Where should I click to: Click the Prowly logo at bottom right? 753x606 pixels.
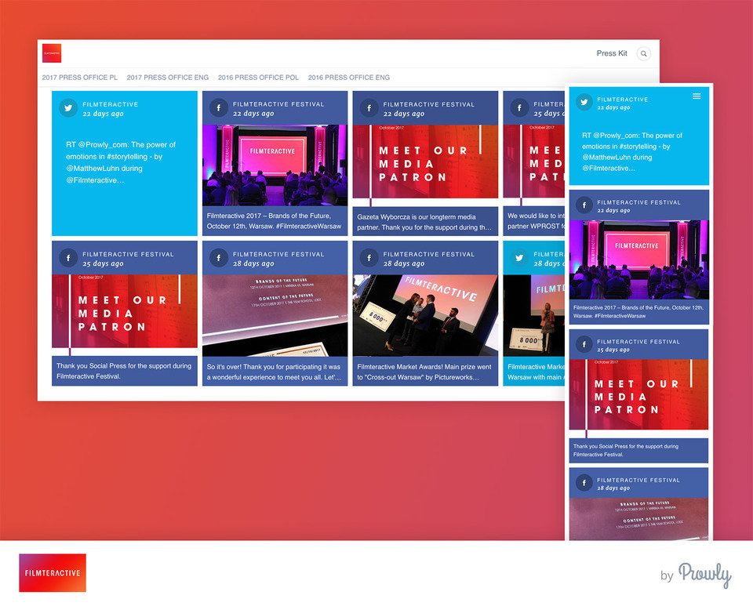[x=704, y=575]
